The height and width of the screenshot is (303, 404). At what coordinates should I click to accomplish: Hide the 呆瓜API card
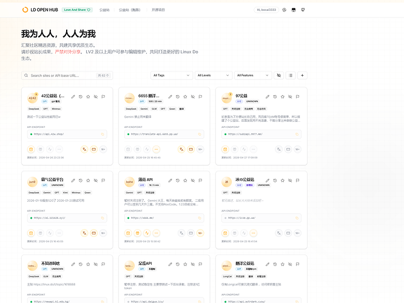(193, 264)
